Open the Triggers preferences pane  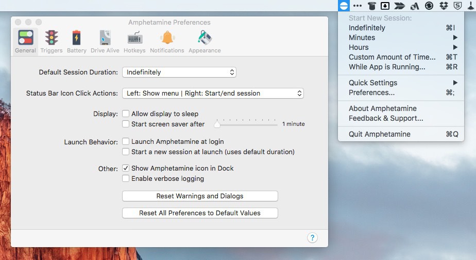51,42
